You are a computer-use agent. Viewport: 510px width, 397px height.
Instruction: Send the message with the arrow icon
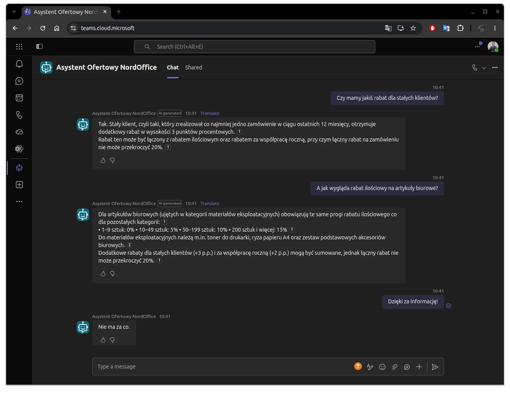(x=435, y=367)
